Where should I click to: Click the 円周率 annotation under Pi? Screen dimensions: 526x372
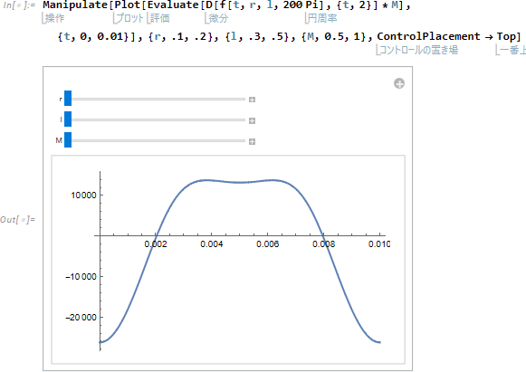tap(322, 18)
